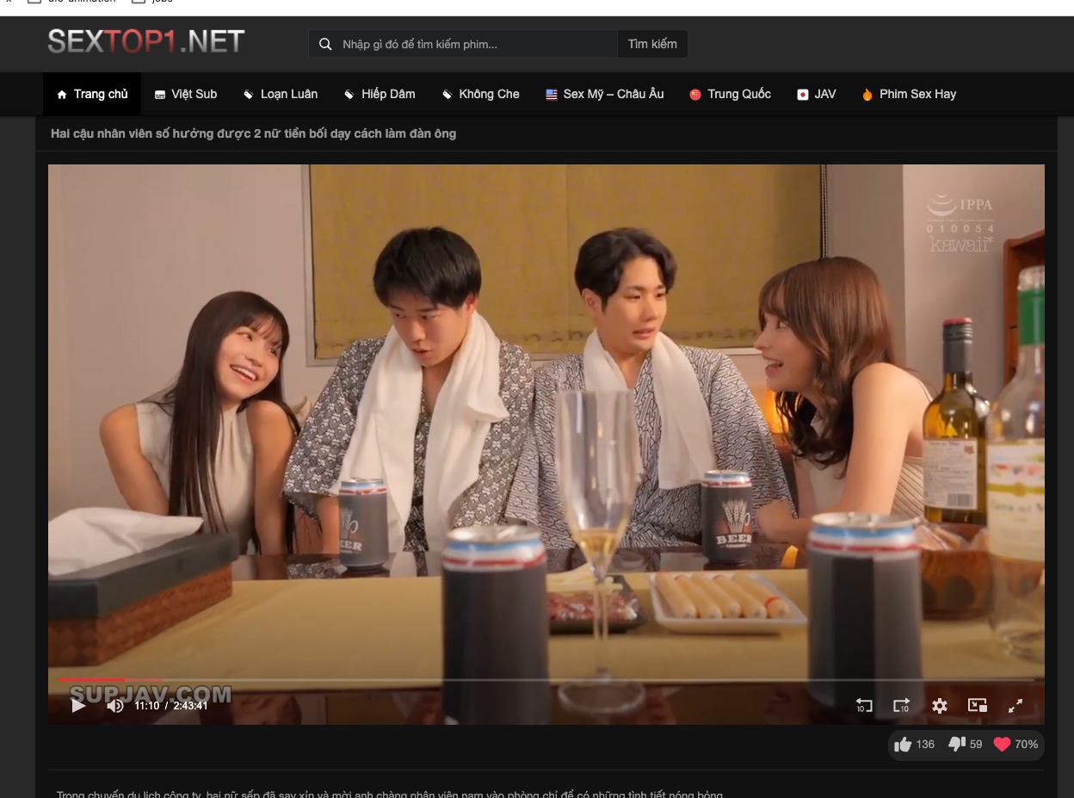The width and height of the screenshot is (1074, 798).
Task: Rewind 10 seconds in the player
Action: 864,706
